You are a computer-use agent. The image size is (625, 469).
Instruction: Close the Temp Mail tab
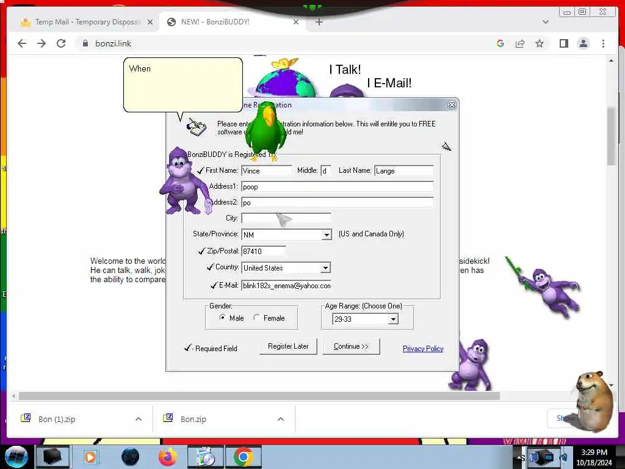coord(150,22)
